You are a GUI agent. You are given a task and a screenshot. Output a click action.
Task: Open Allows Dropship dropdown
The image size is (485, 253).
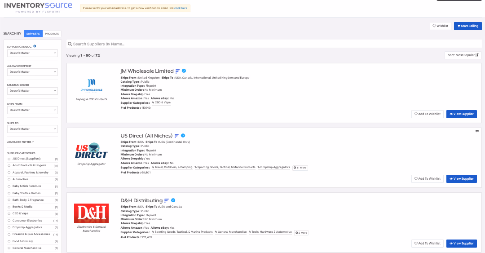pyautogui.click(x=32, y=72)
